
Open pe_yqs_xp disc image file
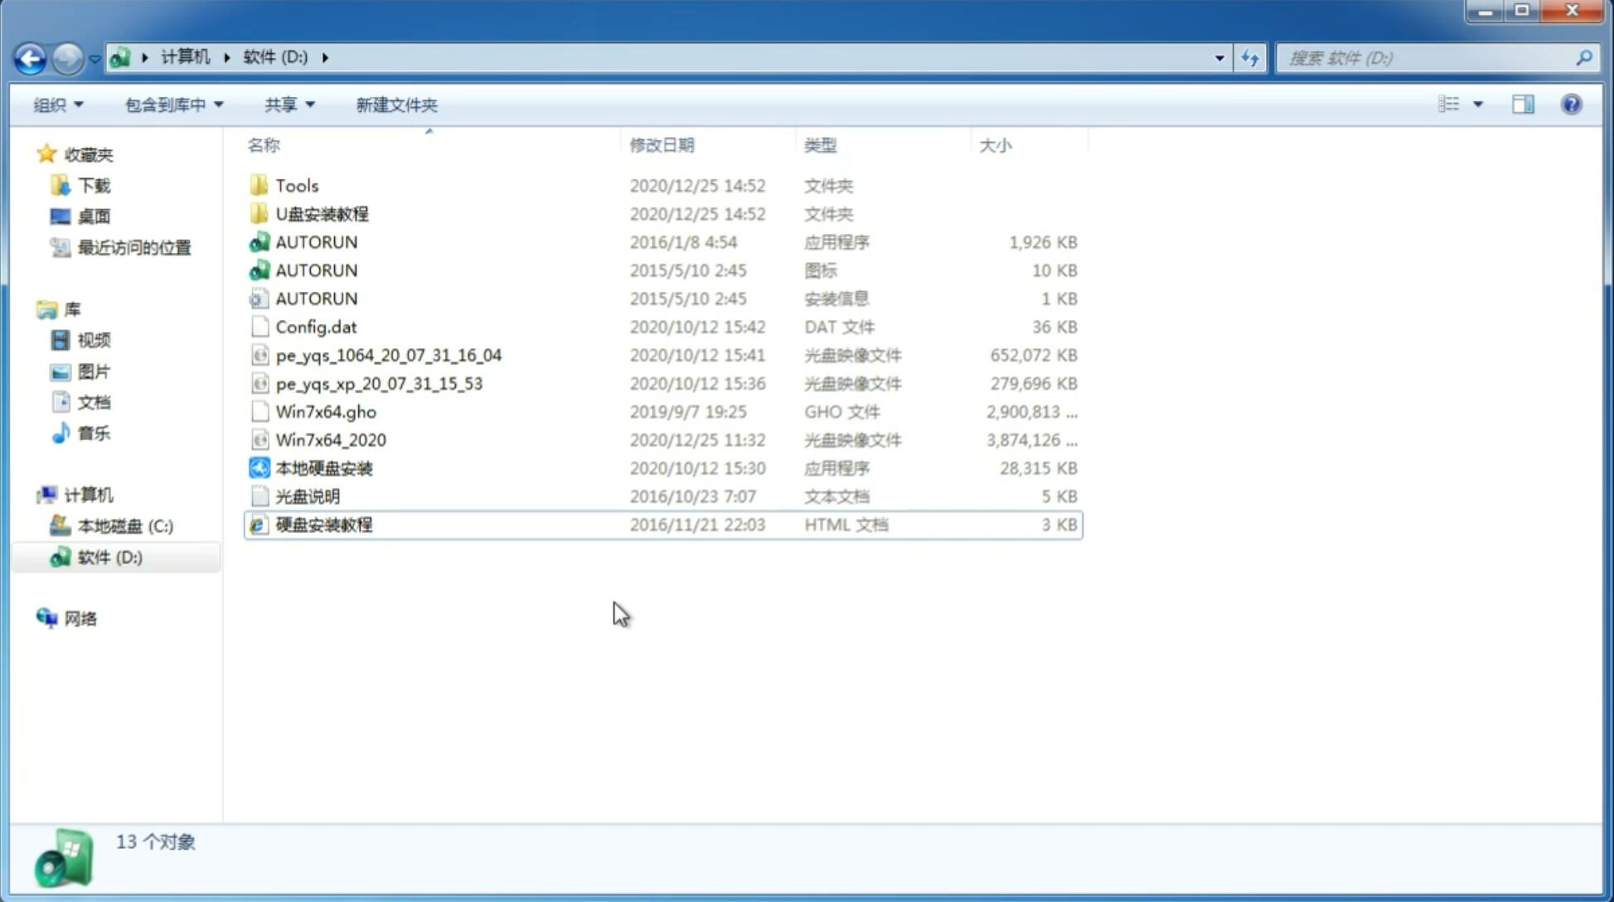tap(379, 382)
